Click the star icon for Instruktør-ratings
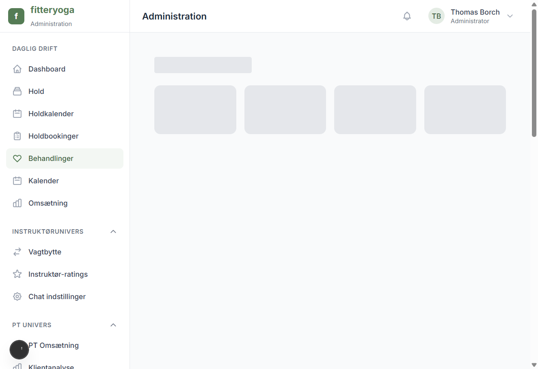538x369 pixels. [x=17, y=274]
